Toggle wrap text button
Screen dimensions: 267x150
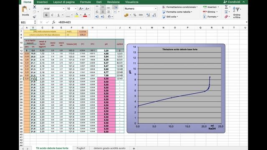[115, 7]
